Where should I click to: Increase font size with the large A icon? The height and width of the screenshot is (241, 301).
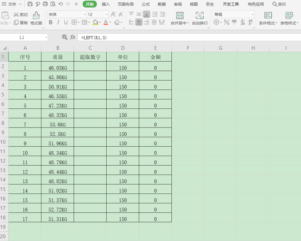[x=113, y=14]
